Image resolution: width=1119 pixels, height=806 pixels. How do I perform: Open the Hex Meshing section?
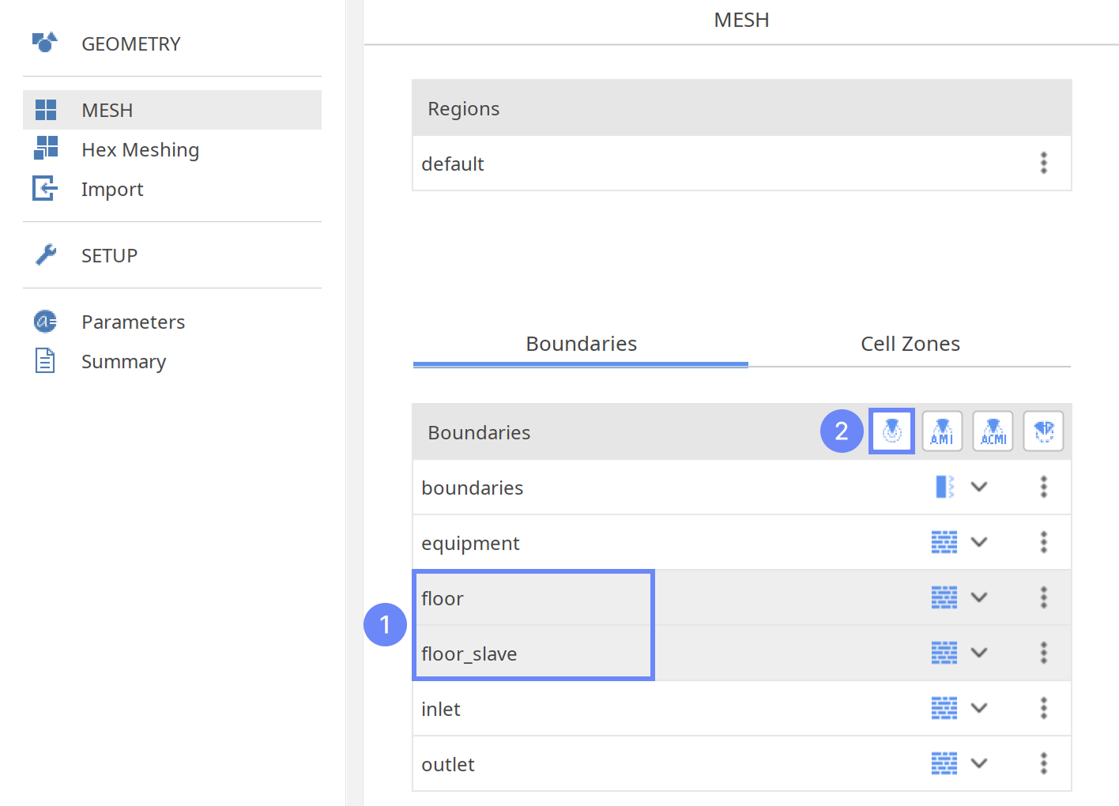click(x=140, y=149)
